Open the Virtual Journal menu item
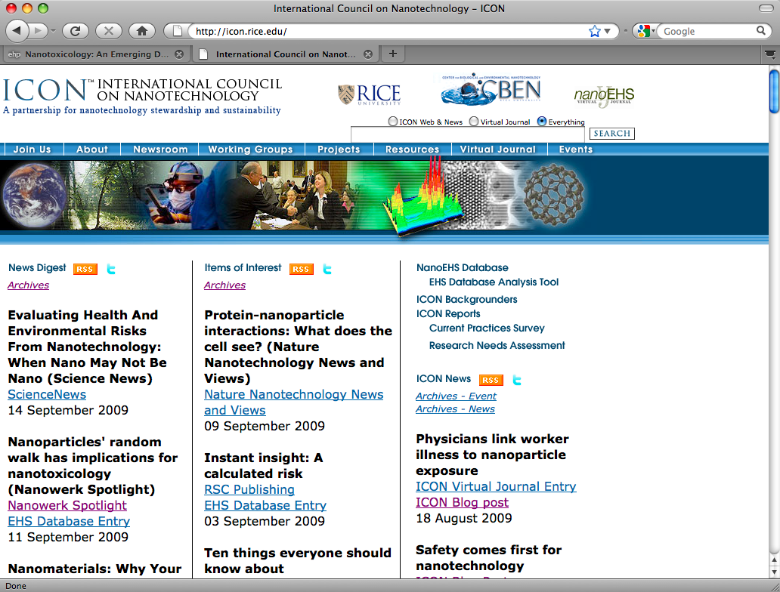780x592 pixels. tap(498, 149)
